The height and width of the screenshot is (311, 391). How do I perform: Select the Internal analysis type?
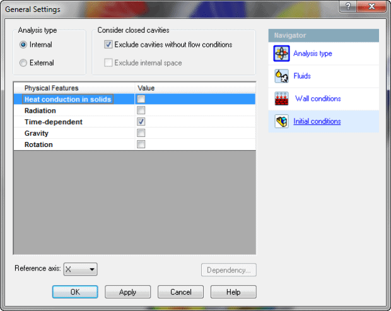[23, 45]
